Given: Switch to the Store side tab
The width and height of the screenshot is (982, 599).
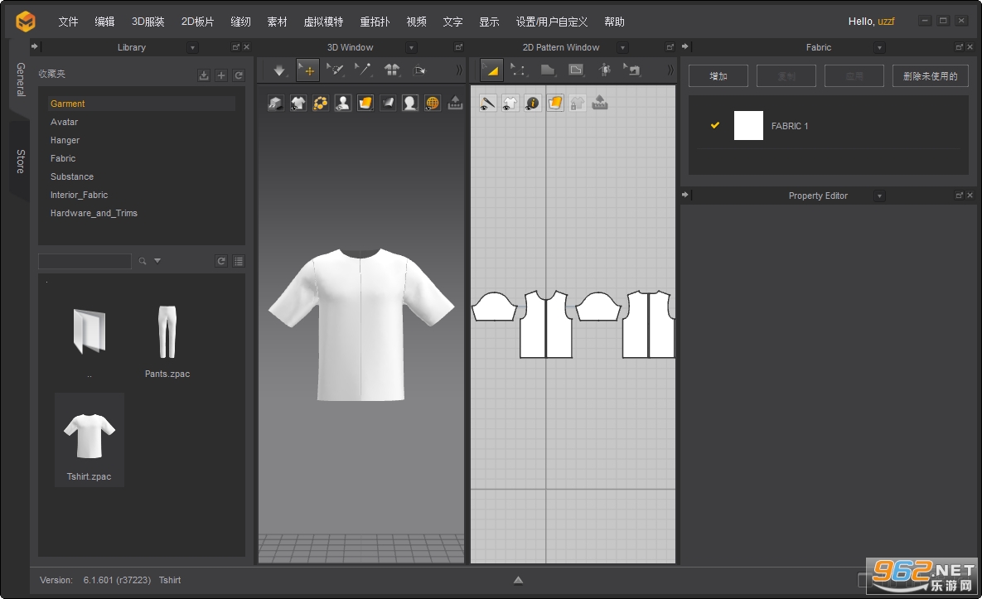Looking at the screenshot, I should point(20,162).
